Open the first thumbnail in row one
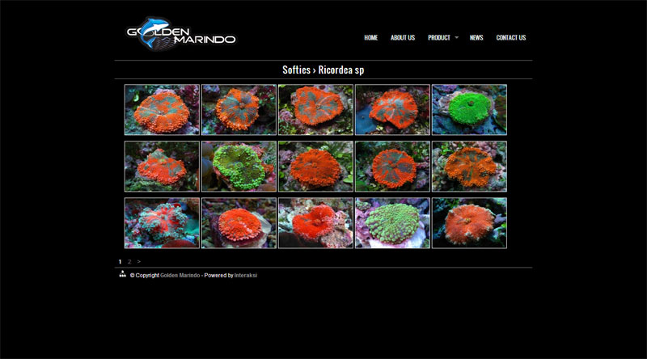Viewport: 647px width, 359px height. 162,110
